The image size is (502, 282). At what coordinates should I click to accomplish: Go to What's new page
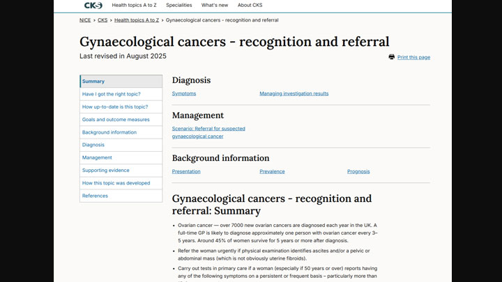(x=215, y=6)
